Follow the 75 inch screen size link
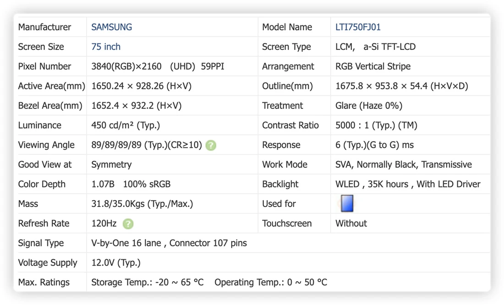Image resolution: width=504 pixels, height=305 pixels. (x=106, y=47)
